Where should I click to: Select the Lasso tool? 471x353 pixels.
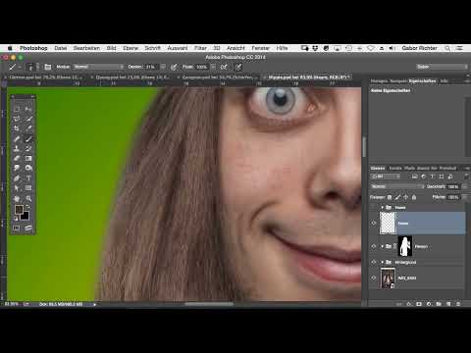(x=17, y=119)
